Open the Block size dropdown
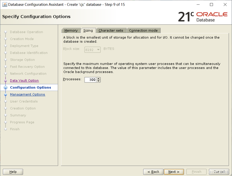Viewport: 232px width, 176px height. (93, 50)
